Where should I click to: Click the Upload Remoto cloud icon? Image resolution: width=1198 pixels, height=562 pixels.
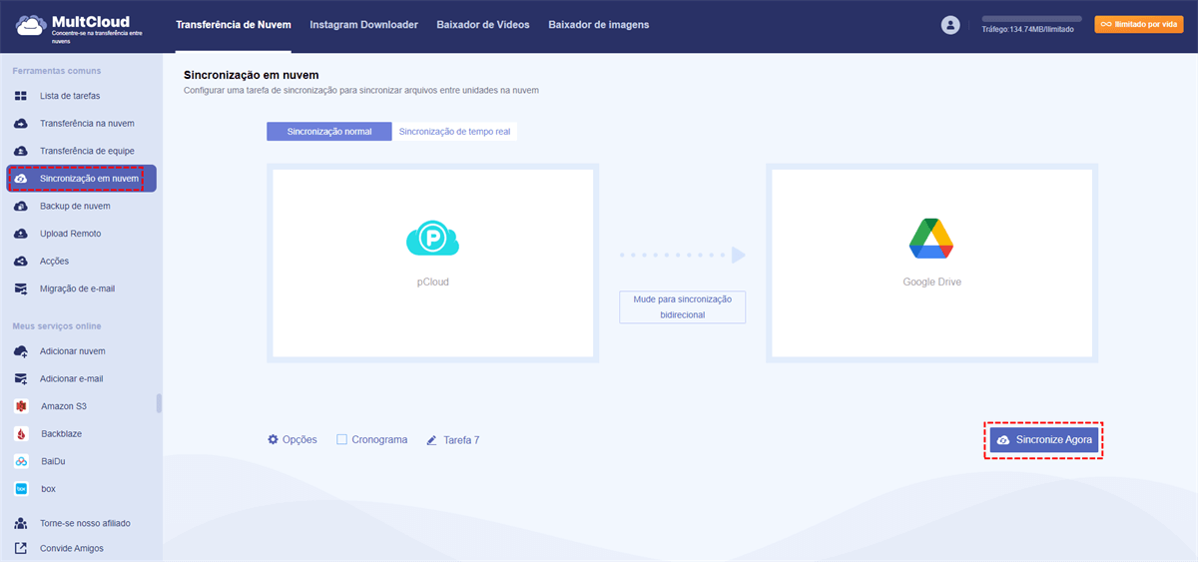(x=21, y=234)
